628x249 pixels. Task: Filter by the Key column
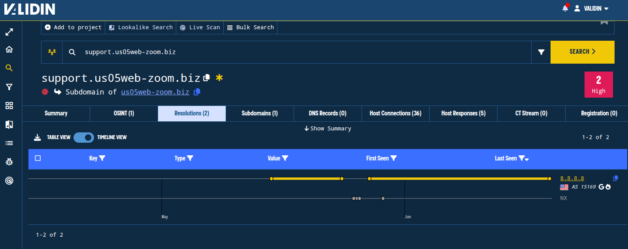click(102, 158)
